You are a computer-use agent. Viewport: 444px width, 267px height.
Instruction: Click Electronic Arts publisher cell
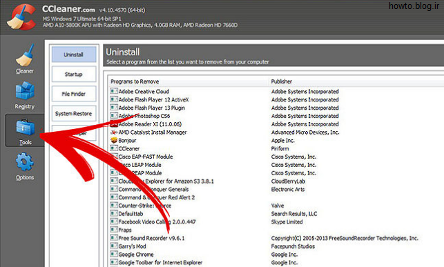pyautogui.click(x=288, y=190)
